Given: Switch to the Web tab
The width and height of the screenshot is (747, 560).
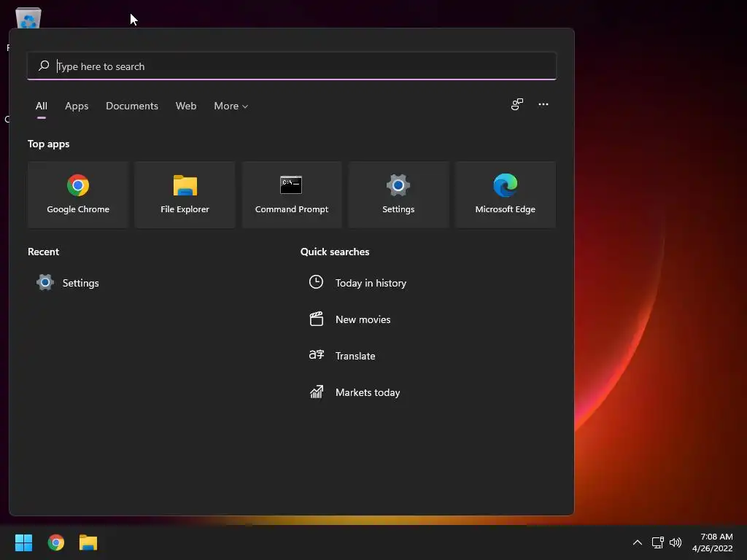Looking at the screenshot, I should tap(186, 106).
